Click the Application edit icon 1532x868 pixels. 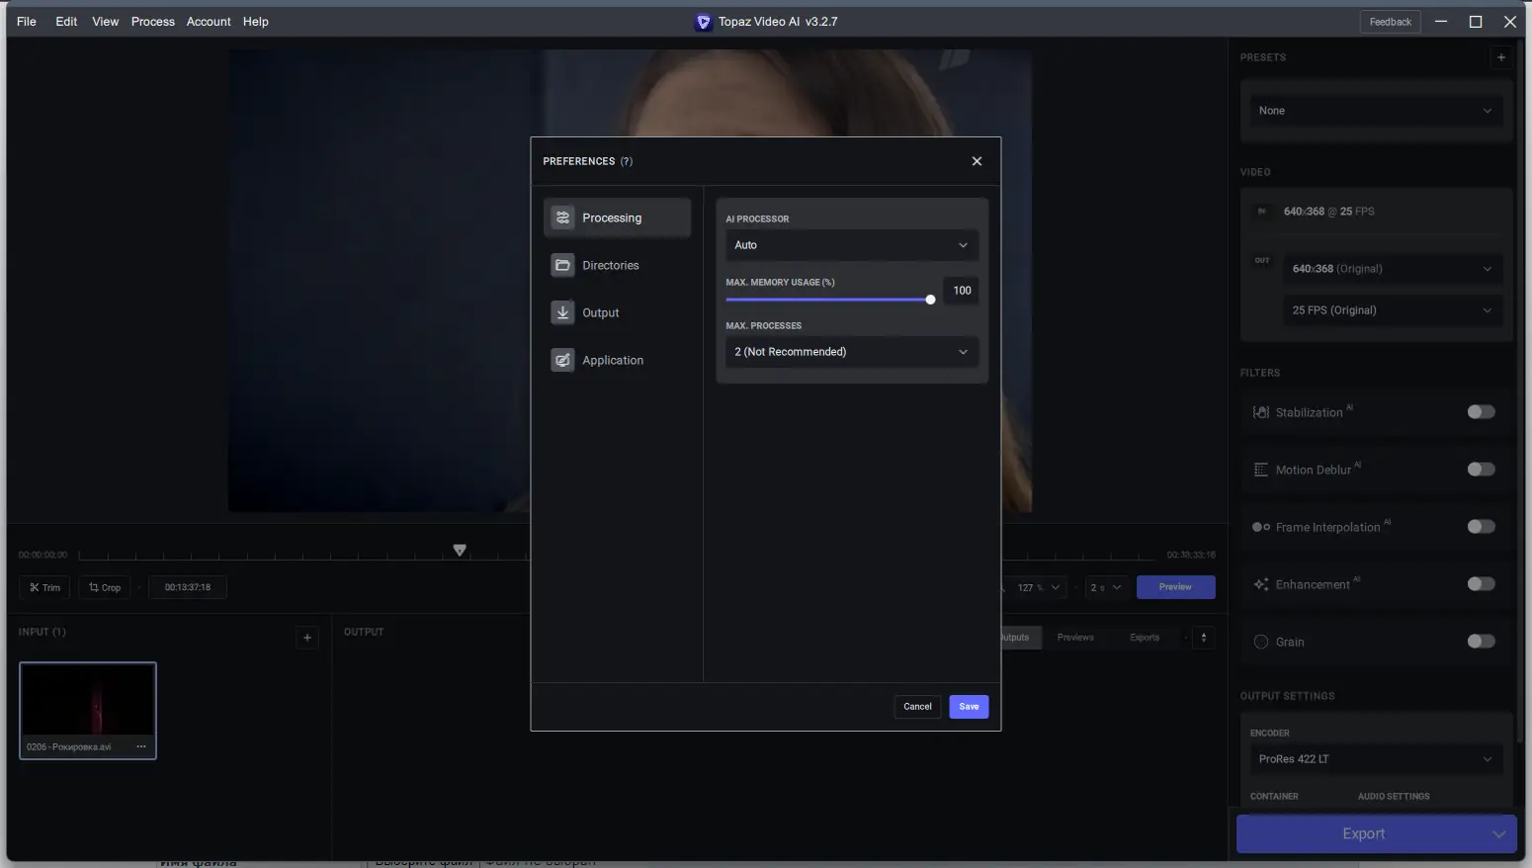tap(562, 360)
